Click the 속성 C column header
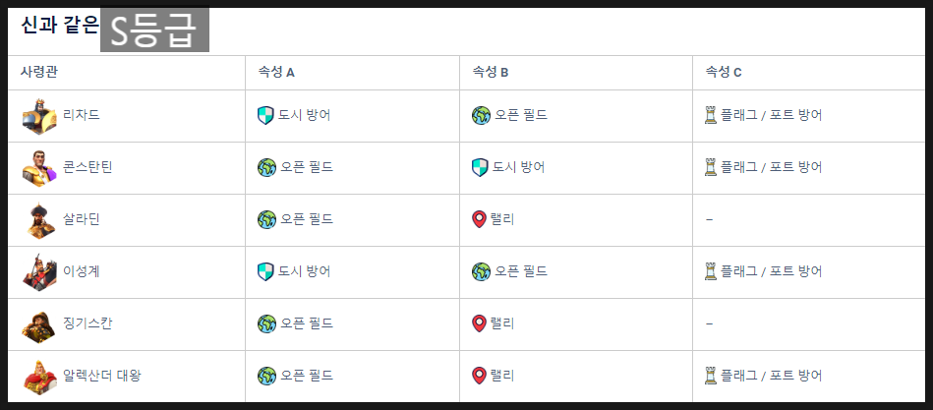Viewport: 933px width, 410px height. point(724,72)
